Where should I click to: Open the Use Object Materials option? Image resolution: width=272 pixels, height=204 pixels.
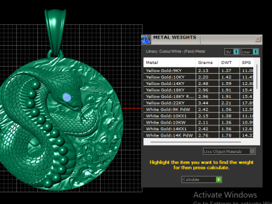coord(229,151)
